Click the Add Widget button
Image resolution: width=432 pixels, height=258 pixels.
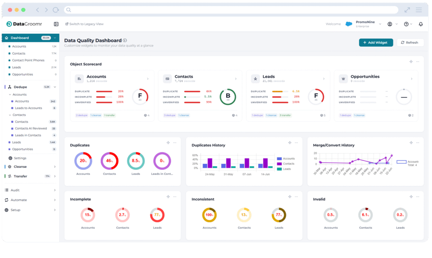coord(376,43)
